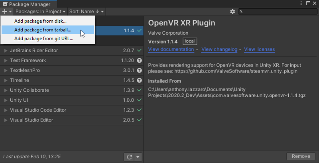Click the update available icon for Test Framework
The height and width of the screenshot is (163, 319).
pyautogui.click(x=139, y=61)
